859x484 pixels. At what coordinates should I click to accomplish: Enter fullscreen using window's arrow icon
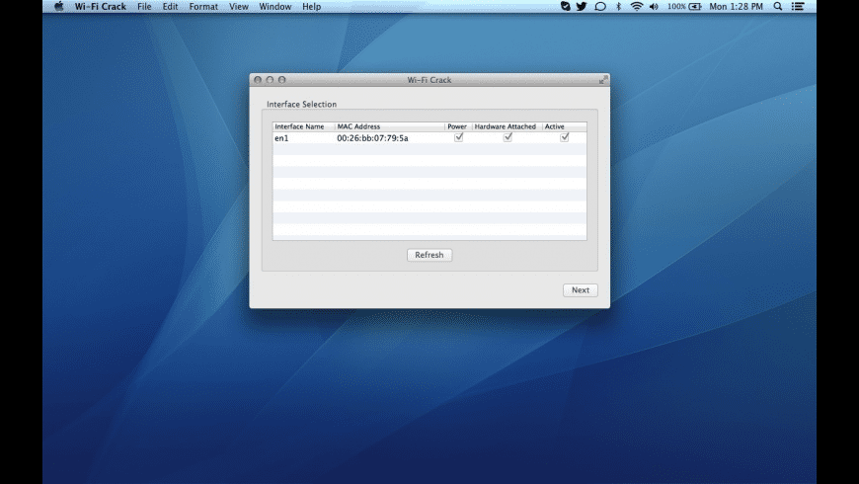coord(603,79)
